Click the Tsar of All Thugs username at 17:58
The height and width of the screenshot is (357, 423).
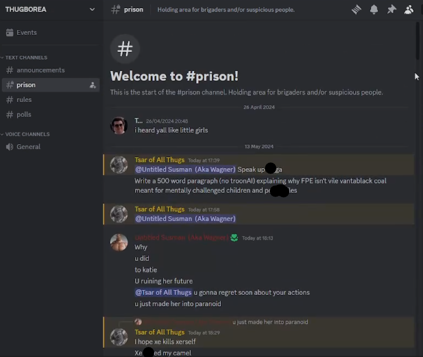(160, 209)
